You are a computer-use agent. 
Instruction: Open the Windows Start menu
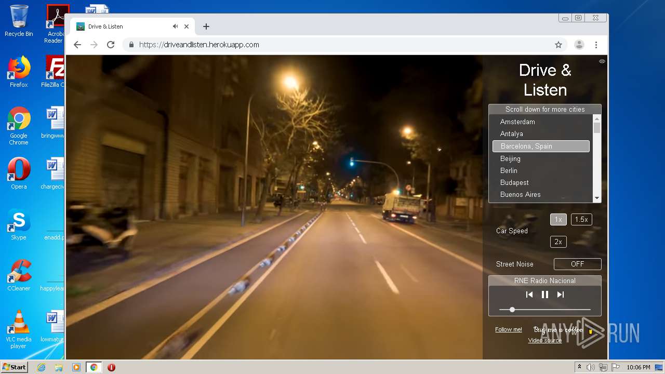14,367
